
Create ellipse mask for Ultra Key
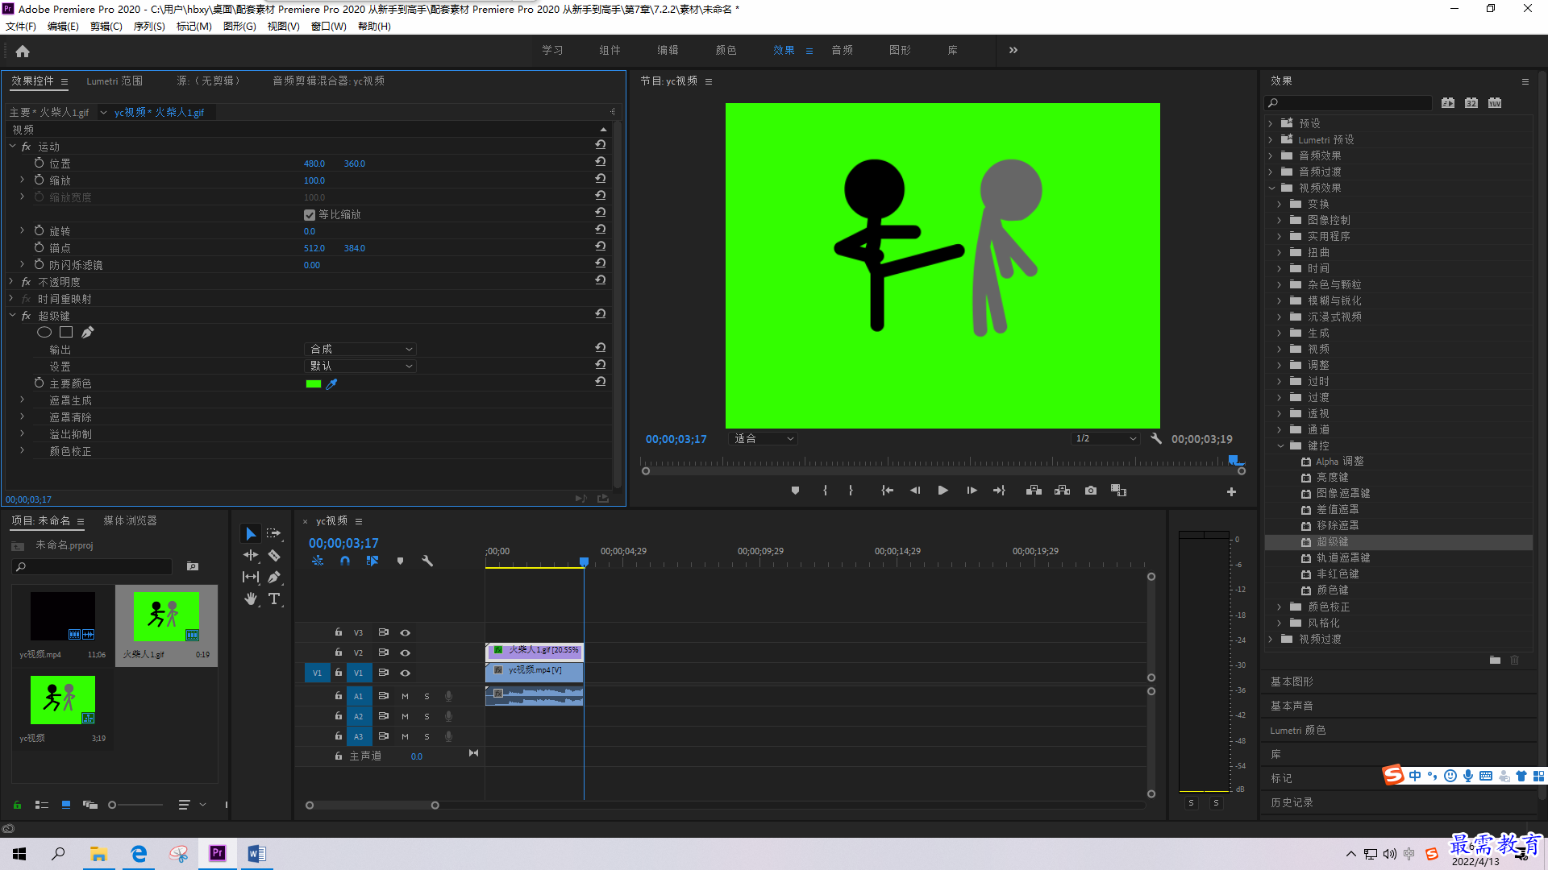point(44,332)
